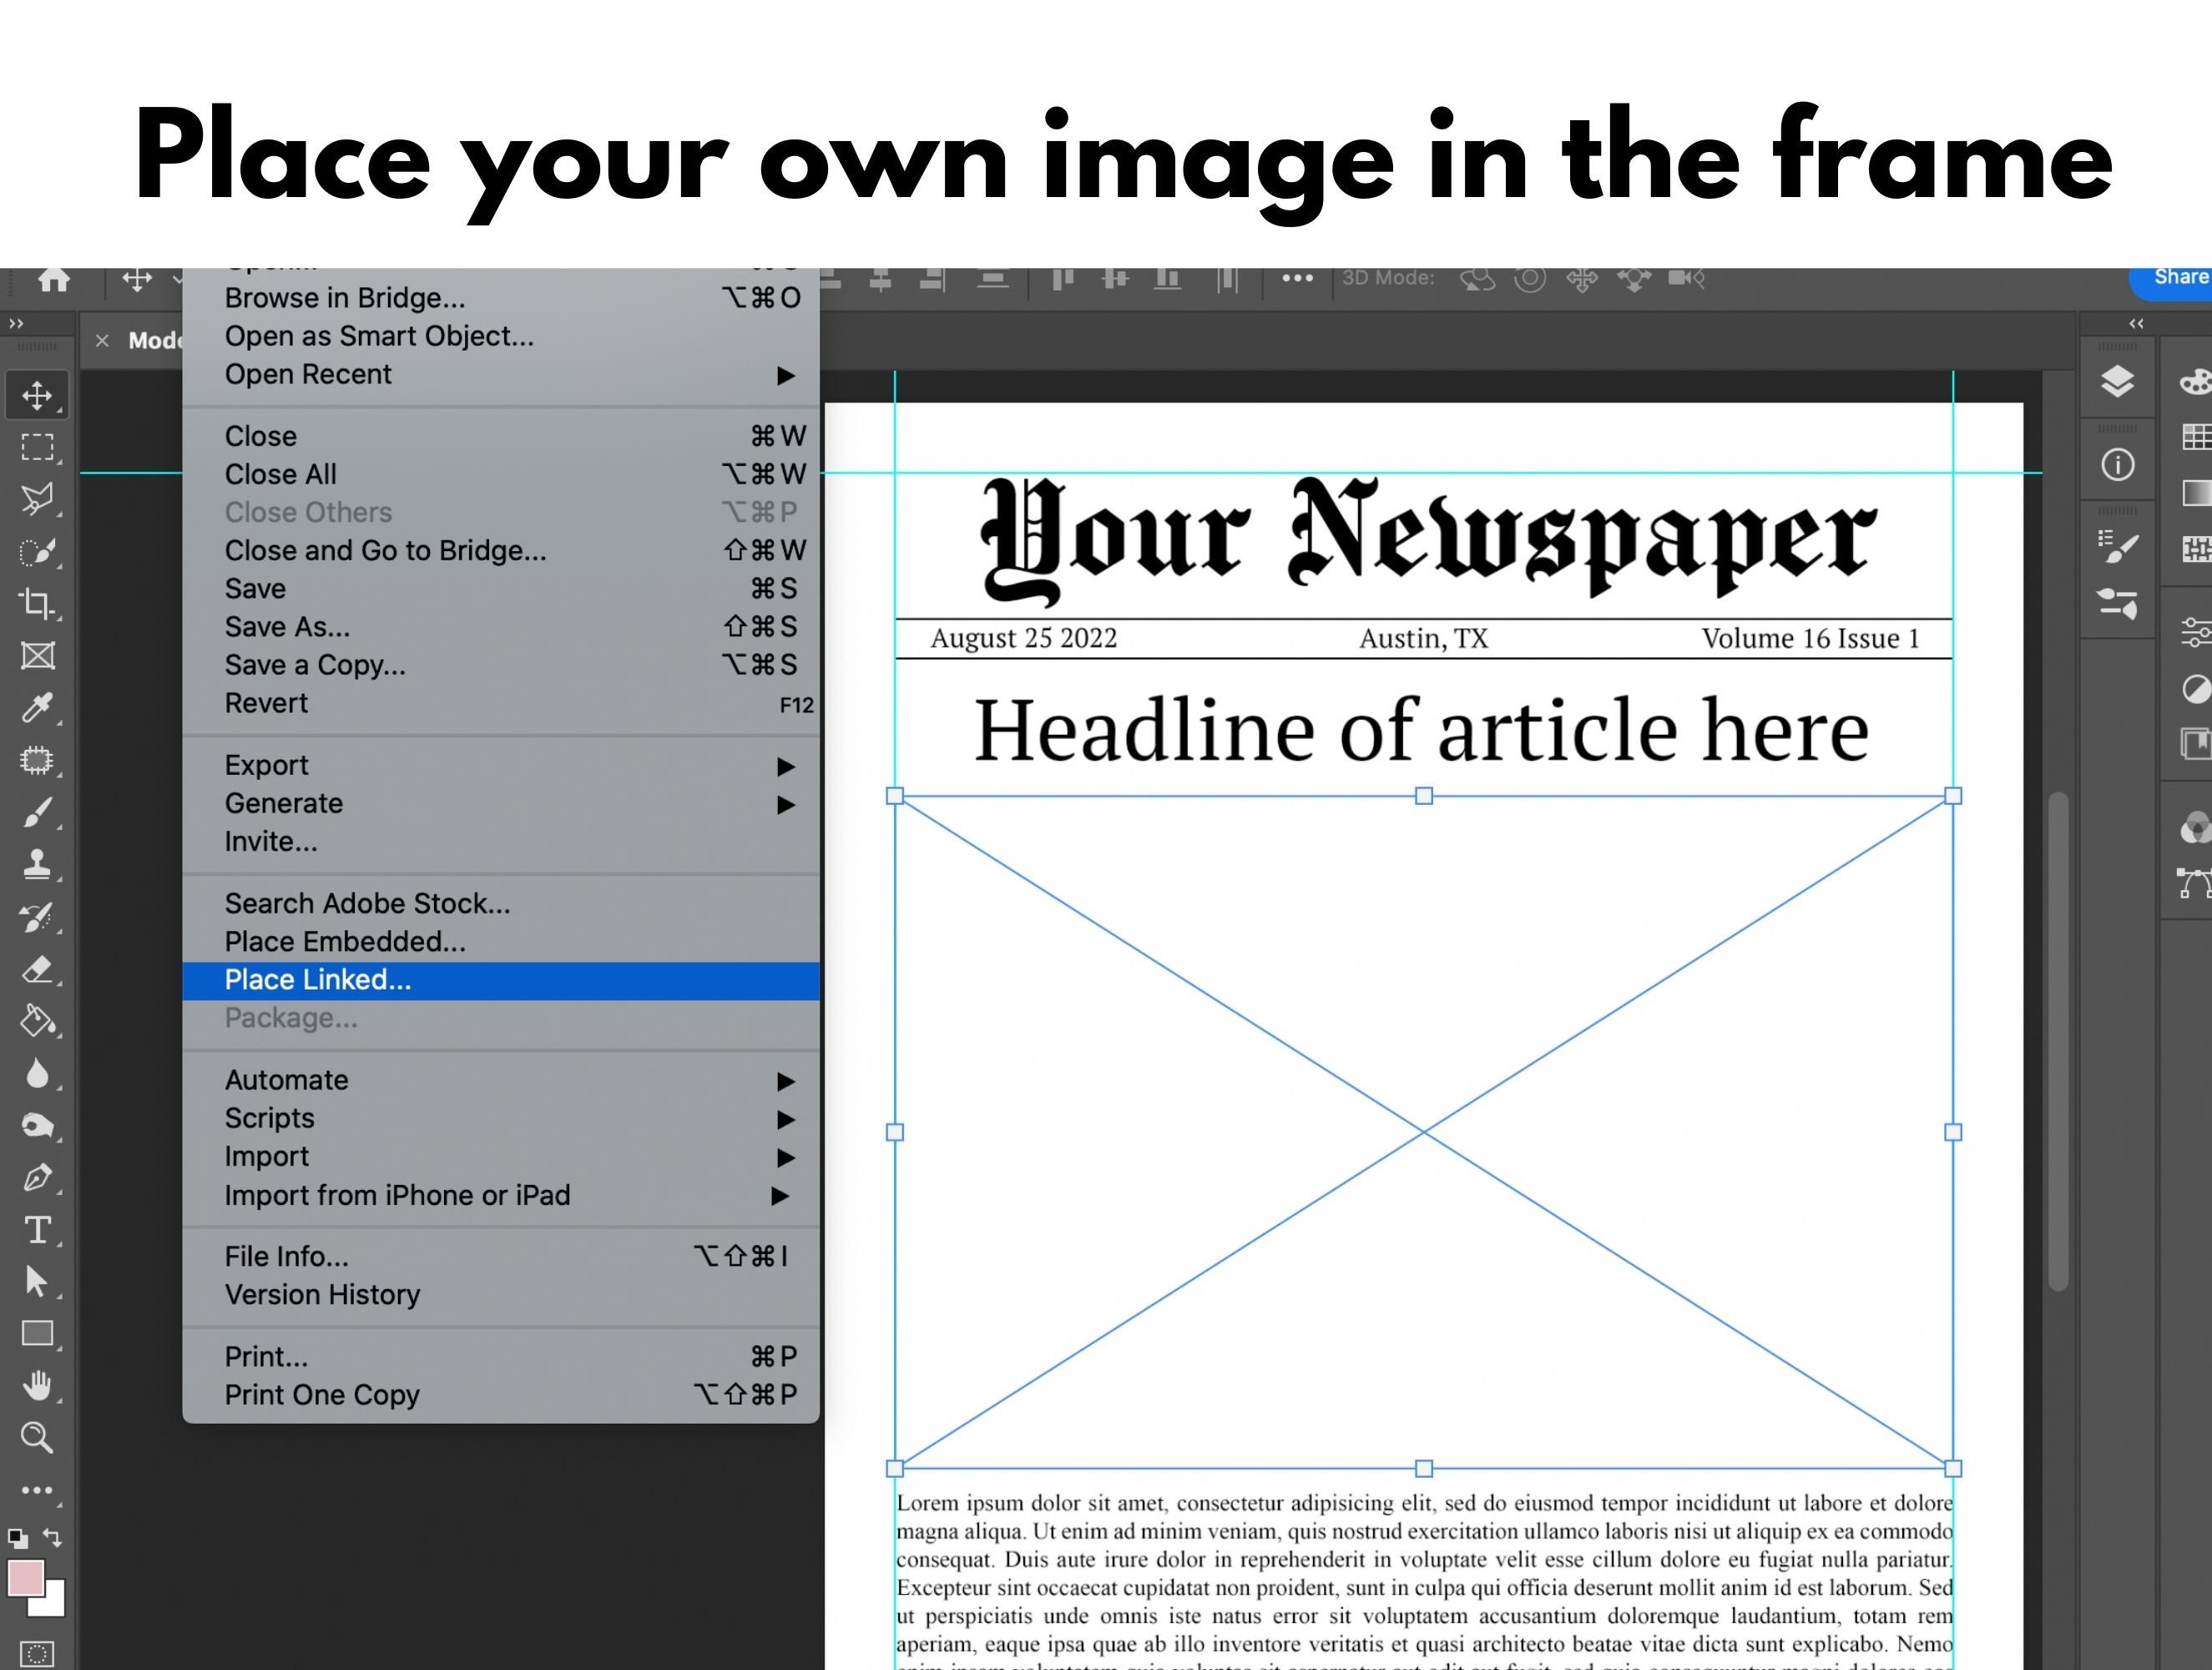2212x1670 pixels.
Task: Select the Rectangle shape tool
Action: 38,1333
